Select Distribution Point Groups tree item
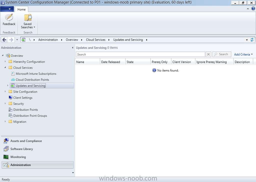This screenshot has width=256, height=182. [30, 115]
